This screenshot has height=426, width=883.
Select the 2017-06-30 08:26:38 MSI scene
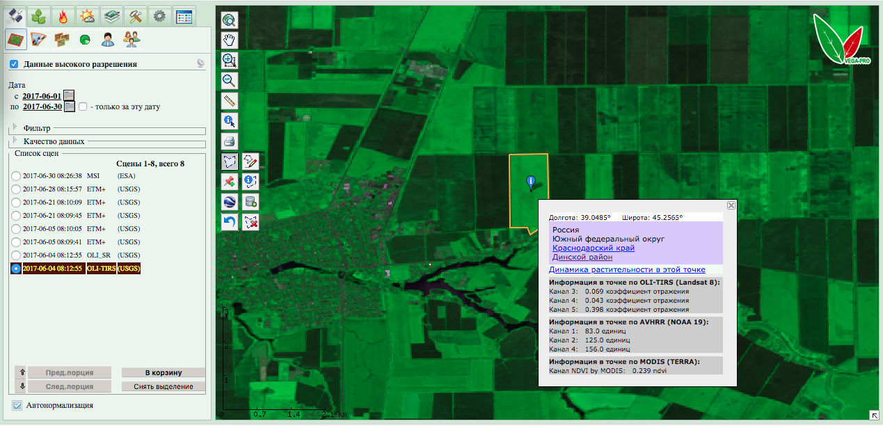click(16, 176)
